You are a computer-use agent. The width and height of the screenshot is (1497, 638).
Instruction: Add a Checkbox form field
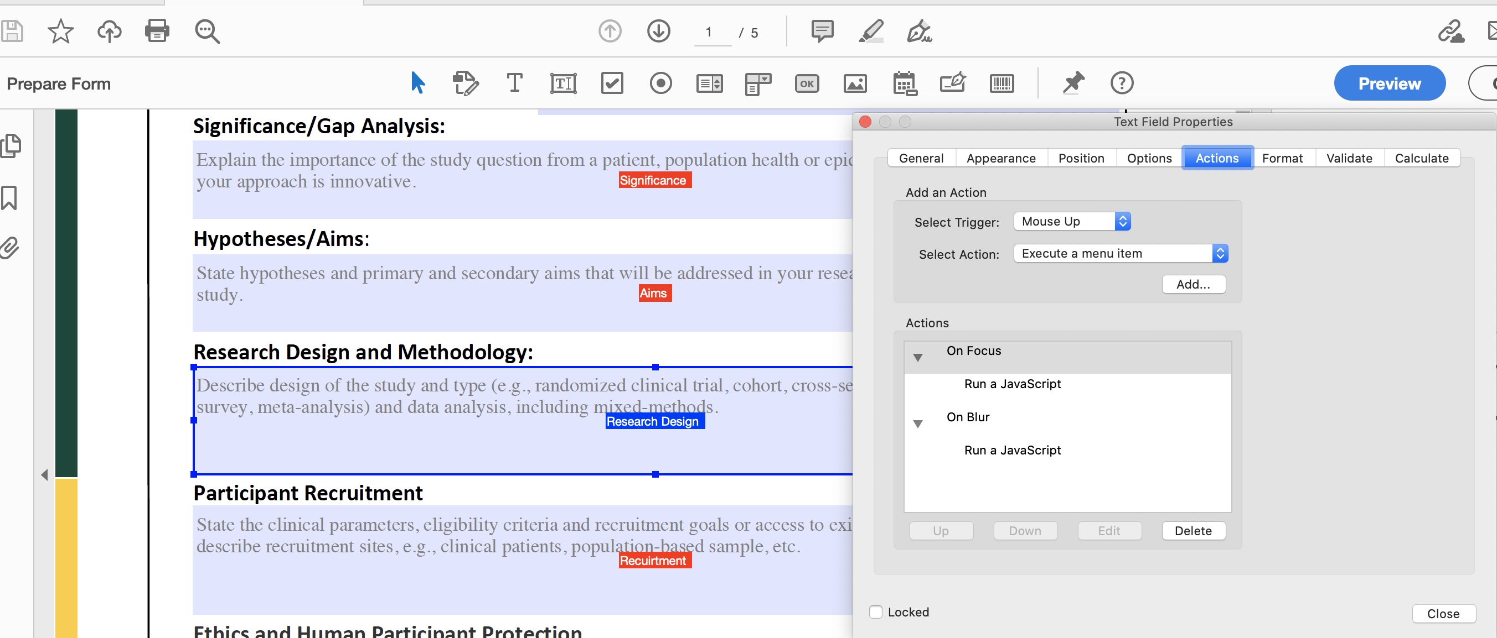point(612,83)
